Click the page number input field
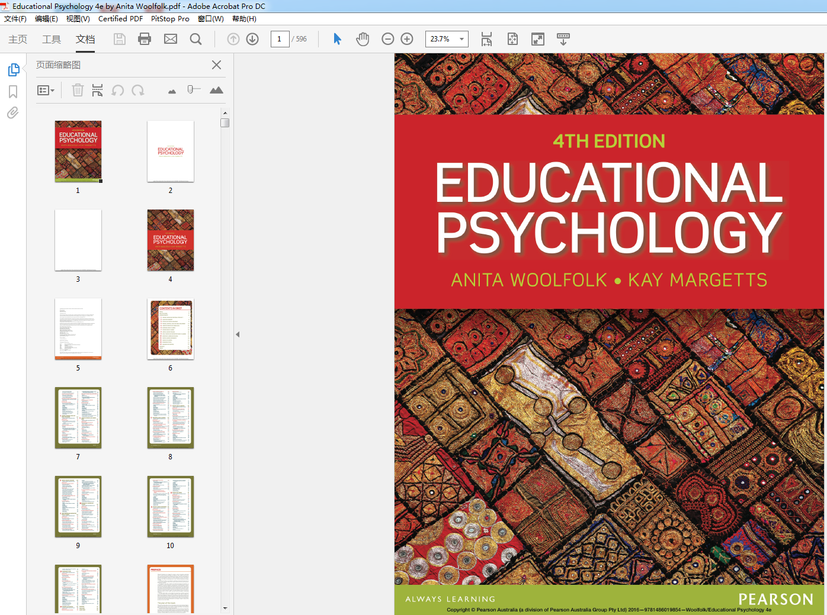This screenshot has width=827, height=615. (280, 39)
